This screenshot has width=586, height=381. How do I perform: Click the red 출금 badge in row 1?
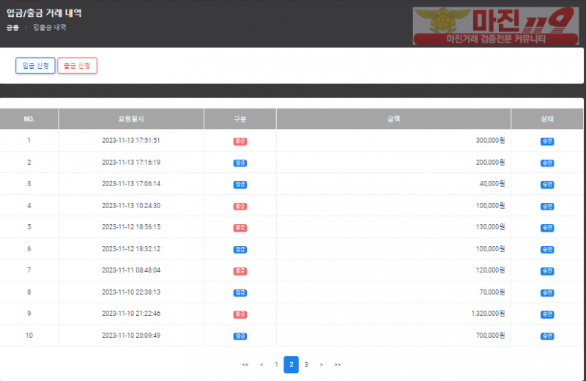click(240, 141)
